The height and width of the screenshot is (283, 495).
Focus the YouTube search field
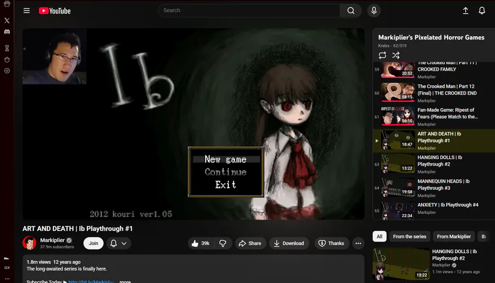(x=249, y=11)
